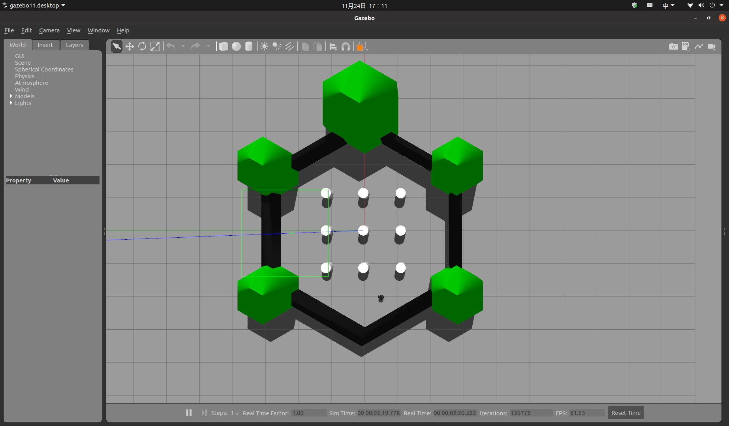Save the log using the LOG icon
This screenshot has width=729, height=426.
(x=686, y=46)
